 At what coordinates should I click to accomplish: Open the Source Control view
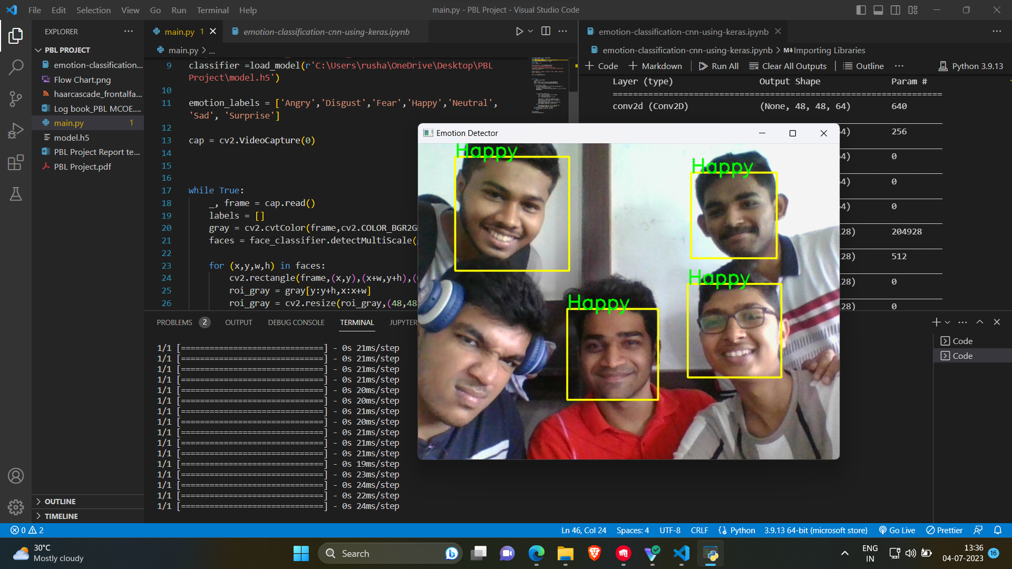pos(16,99)
